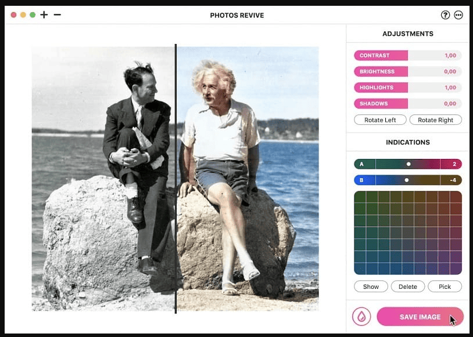Click the Highlights value 1,00

point(450,88)
